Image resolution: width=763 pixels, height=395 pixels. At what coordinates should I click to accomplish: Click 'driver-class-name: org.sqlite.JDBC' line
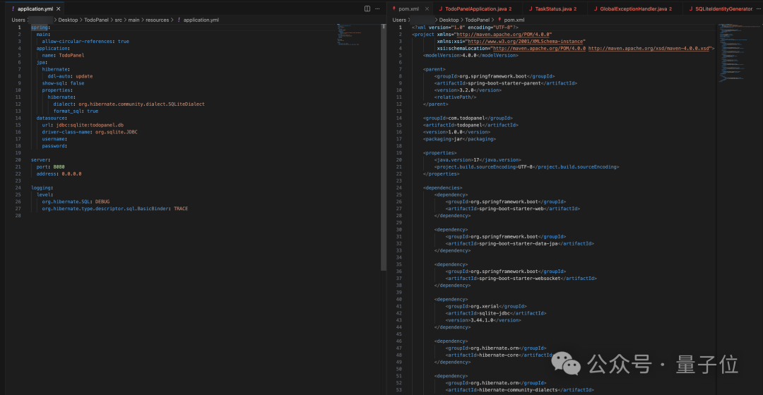coord(90,132)
